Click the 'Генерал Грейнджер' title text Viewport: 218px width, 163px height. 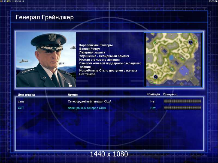45,17
